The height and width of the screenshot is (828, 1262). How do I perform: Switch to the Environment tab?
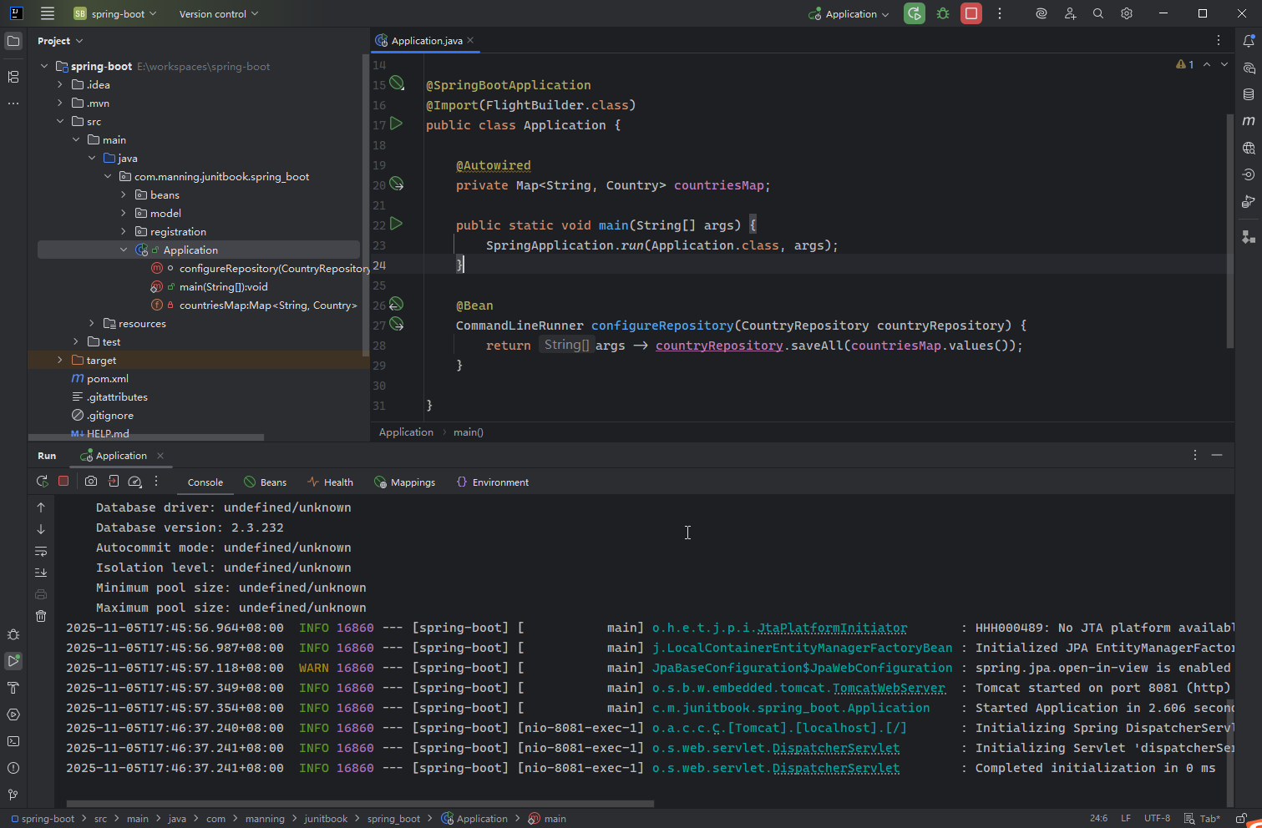tap(493, 482)
